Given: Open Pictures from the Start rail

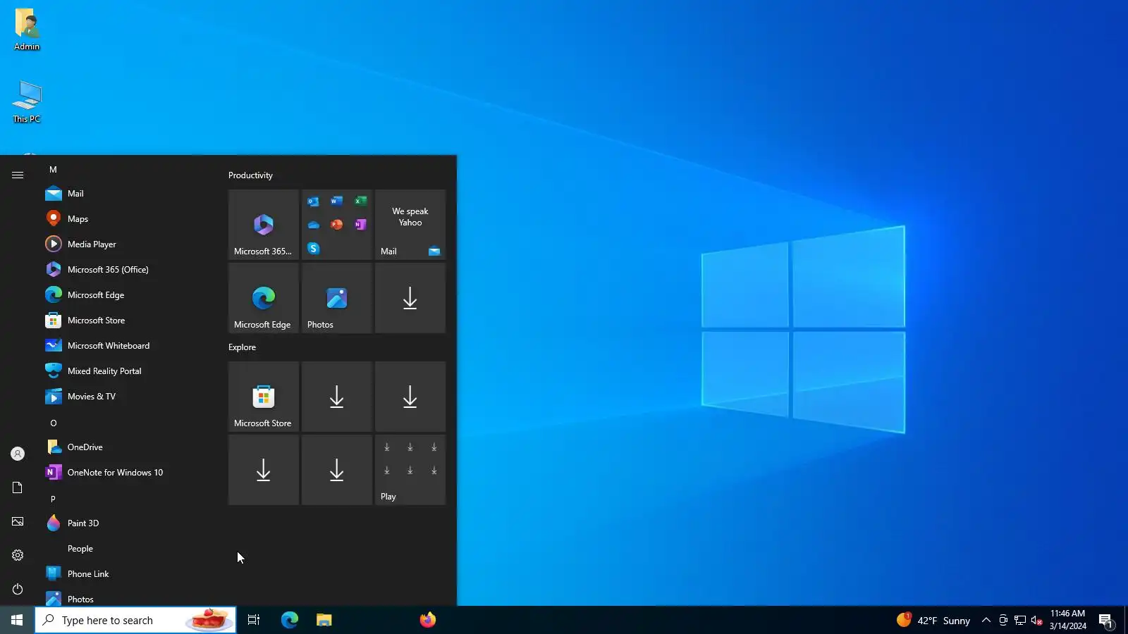Looking at the screenshot, I should 18,521.
